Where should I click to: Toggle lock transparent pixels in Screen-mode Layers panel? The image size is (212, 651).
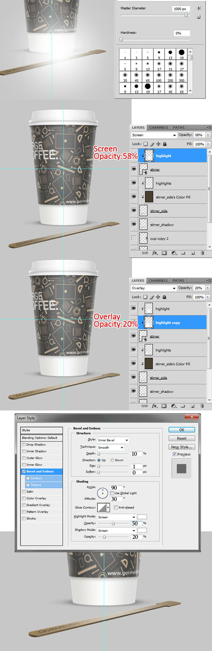pos(146,144)
